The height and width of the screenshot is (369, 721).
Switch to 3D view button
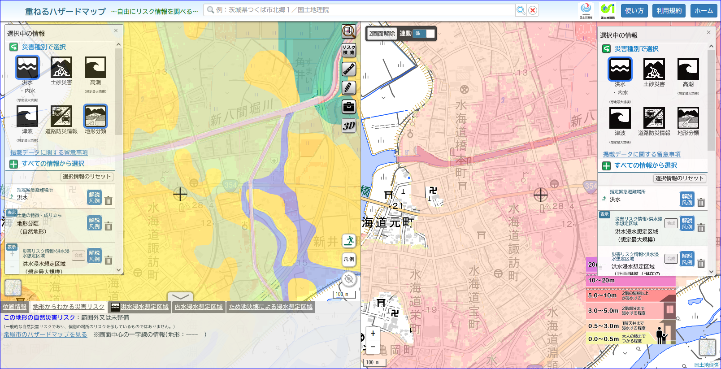[x=349, y=126]
